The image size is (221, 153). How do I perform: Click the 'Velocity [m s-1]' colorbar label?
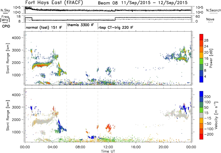(216, 115)
